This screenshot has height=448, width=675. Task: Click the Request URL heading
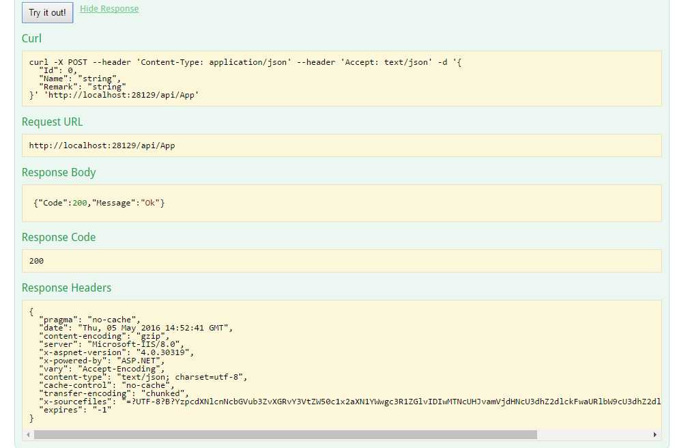click(x=52, y=122)
